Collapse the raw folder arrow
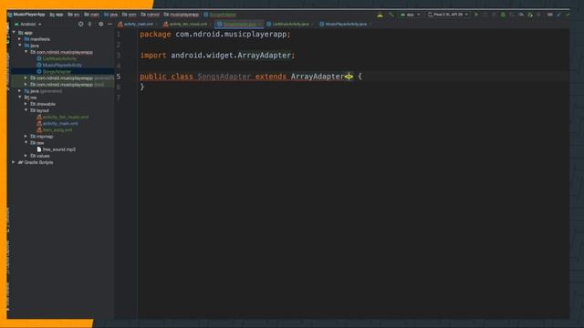This screenshot has height=328, width=584. [x=26, y=143]
